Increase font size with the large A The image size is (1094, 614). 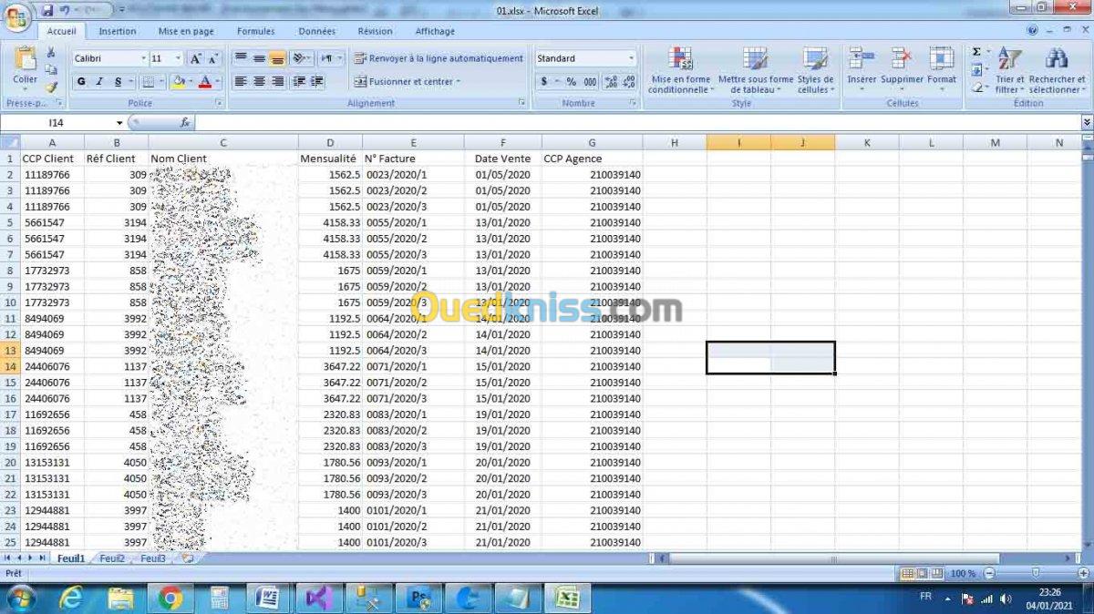point(194,58)
